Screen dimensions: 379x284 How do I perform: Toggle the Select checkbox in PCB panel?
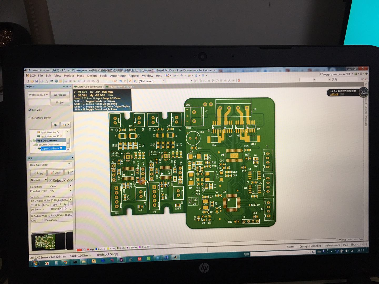(x=51, y=180)
